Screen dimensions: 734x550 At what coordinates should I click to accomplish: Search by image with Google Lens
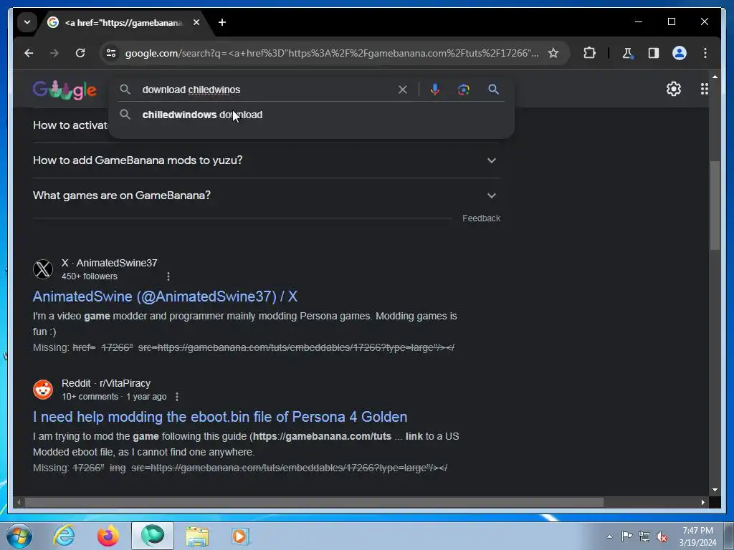(x=464, y=90)
